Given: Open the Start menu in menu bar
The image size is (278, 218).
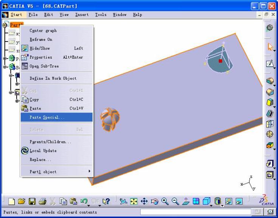Looking at the screenshot, I should [16, 15].
